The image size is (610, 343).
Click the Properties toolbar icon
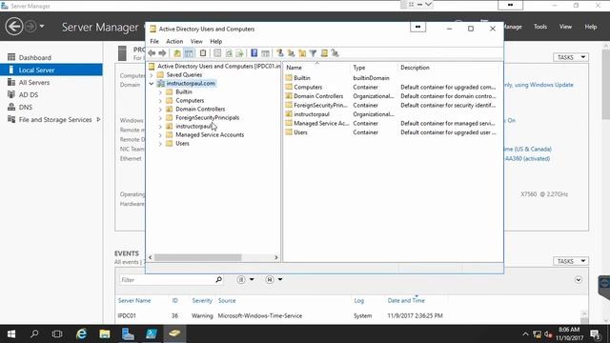pos(217,53)
